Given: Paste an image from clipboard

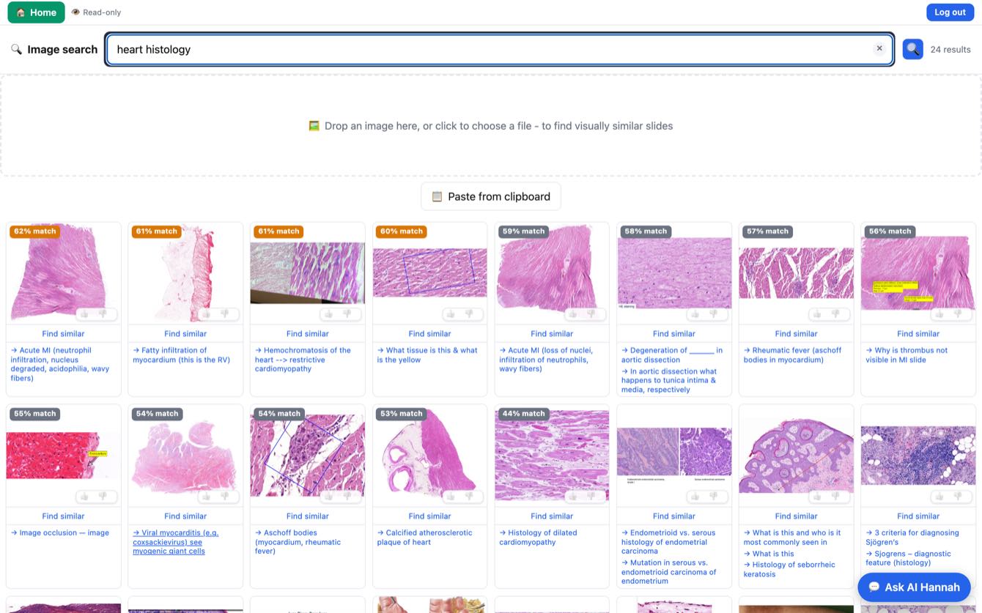Looking at the screenshot, I should point(491,196).
